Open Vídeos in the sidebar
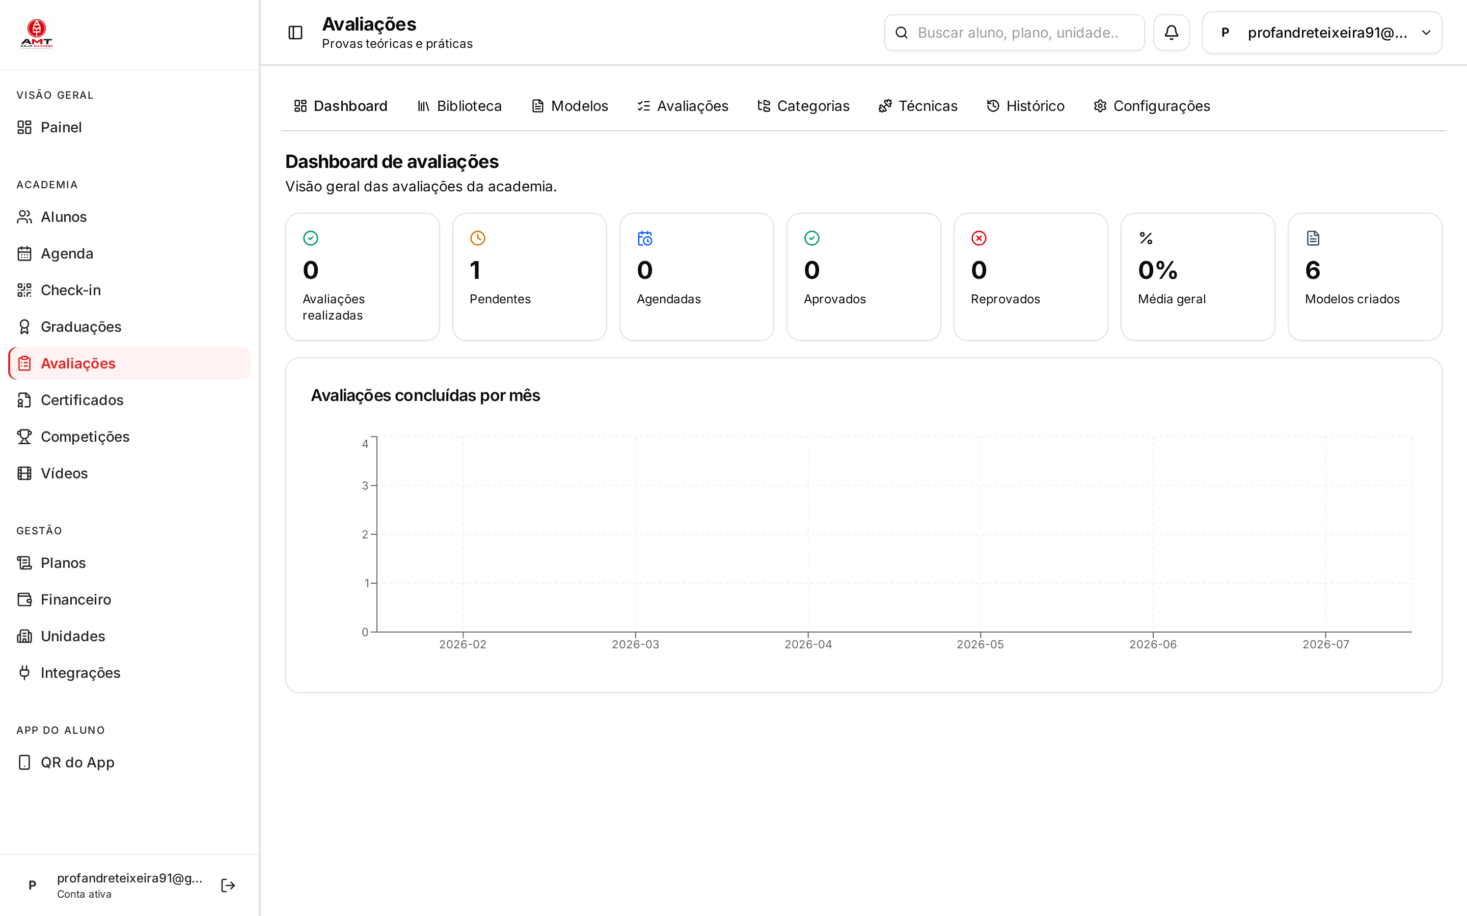 (130, 473)
